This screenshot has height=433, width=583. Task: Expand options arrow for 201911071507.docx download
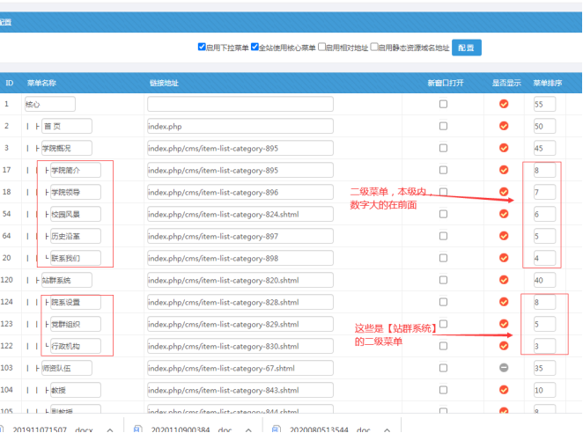pyautogui.click(x=109, y=429)
